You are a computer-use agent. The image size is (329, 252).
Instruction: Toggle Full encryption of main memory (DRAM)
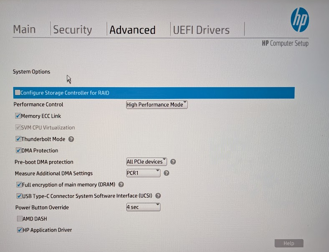pyautogui.click(x=19, y=184)
